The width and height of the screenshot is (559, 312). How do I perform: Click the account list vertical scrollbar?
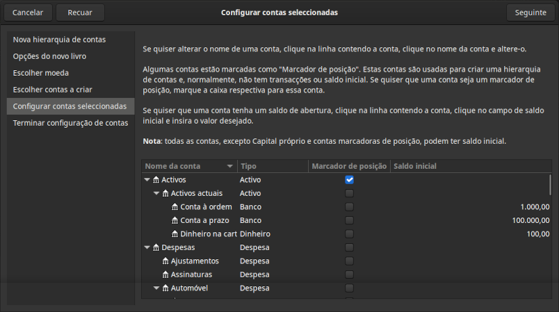[x=550, y=185]
